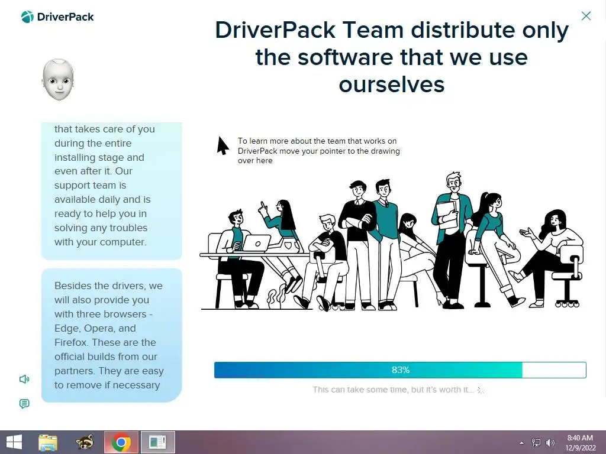
Task: Click the DriverPack window taskbar button
Action: (157, 442)
